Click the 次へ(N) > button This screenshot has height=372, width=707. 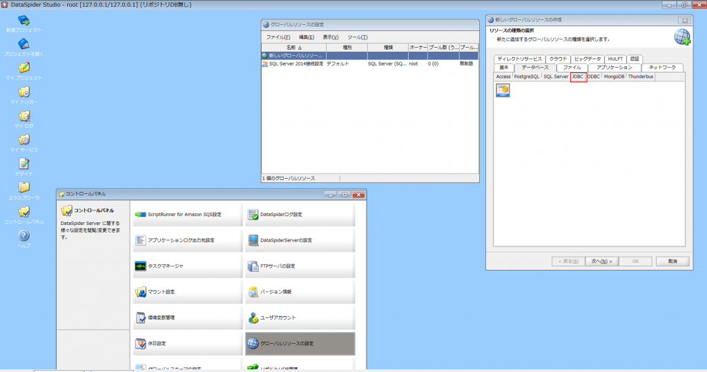pyautogui.click(x=601, y=262)
